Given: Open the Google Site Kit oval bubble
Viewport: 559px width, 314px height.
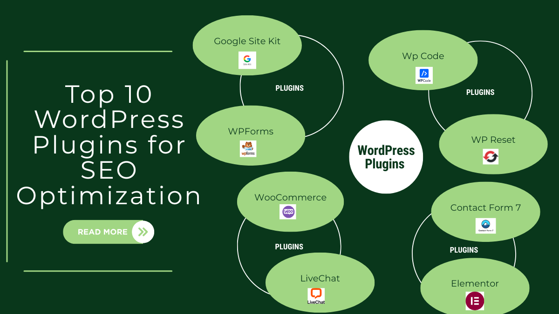Looking at the screenshot, I should point(247,42).
